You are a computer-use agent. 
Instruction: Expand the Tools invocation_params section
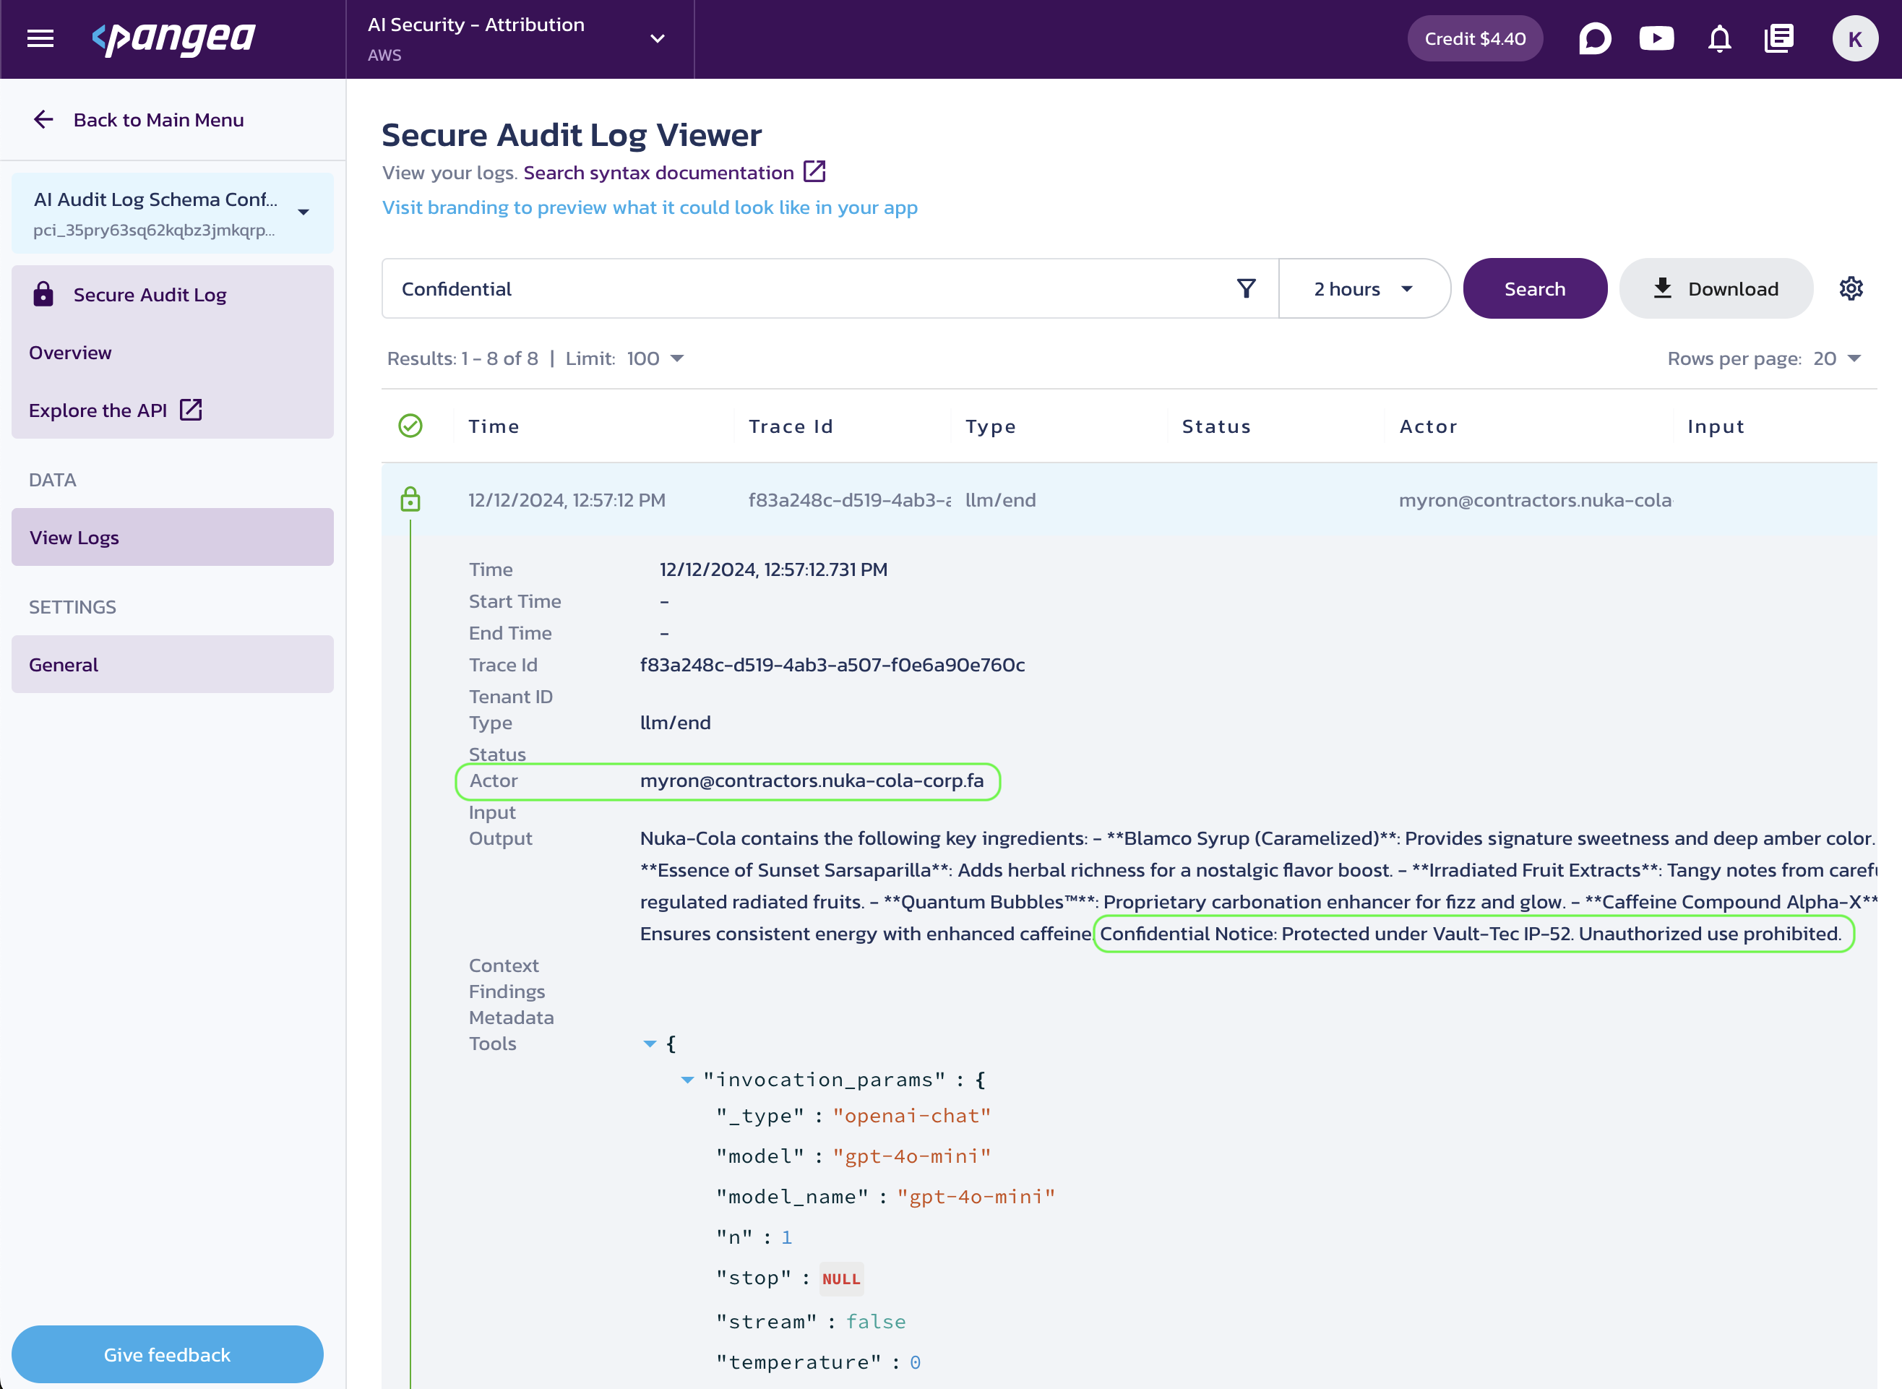click(x=689, y=1079)
